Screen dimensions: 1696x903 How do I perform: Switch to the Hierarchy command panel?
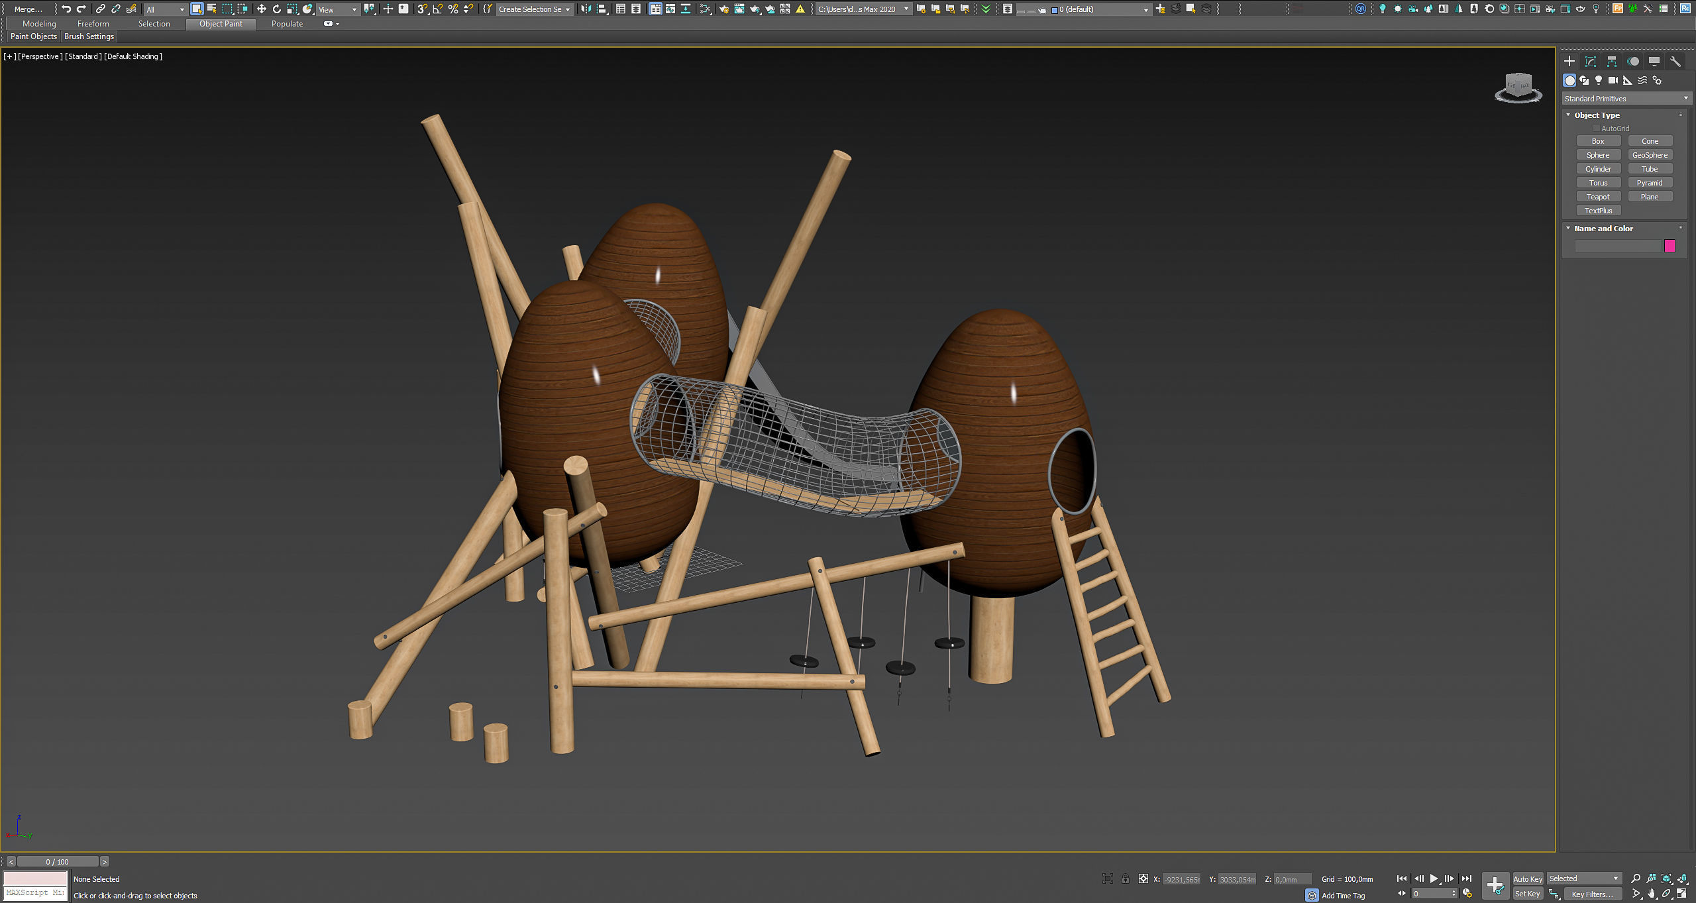click(x=1612, y=61)
